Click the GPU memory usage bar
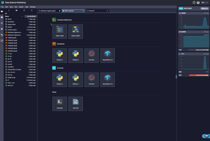This screenshot has height=141, width=210. (199, 75)
